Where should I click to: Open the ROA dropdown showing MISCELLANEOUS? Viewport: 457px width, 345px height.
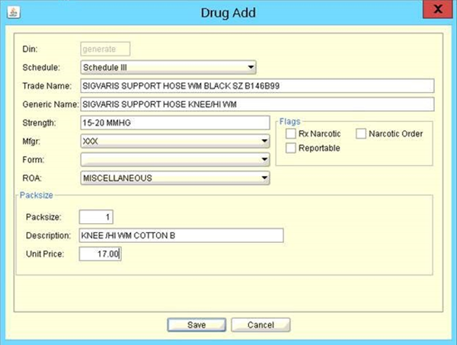175,178
